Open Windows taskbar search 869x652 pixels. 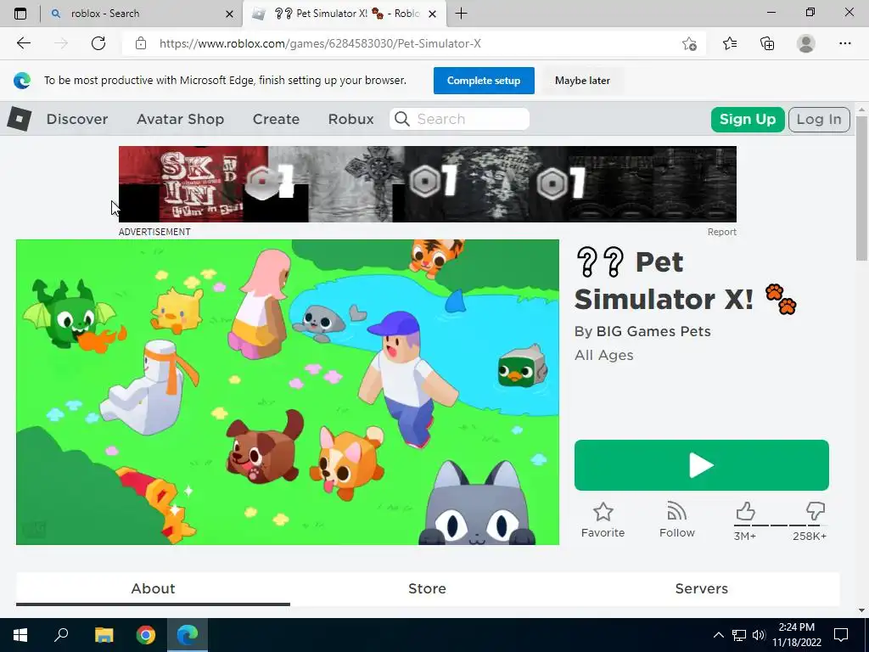pos(61,635)
